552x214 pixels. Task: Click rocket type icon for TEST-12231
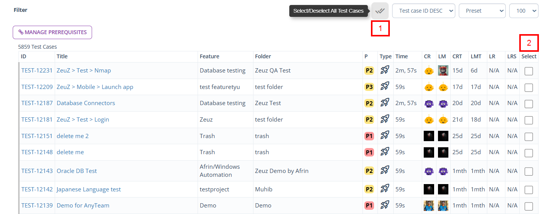coord(384,70)
